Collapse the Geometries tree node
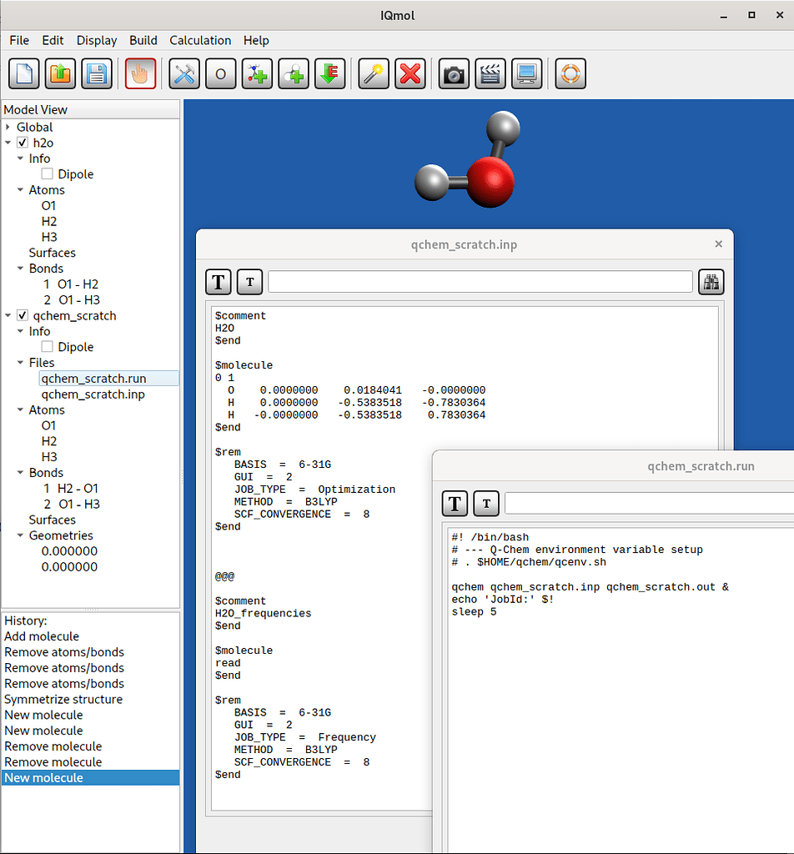 21,535
